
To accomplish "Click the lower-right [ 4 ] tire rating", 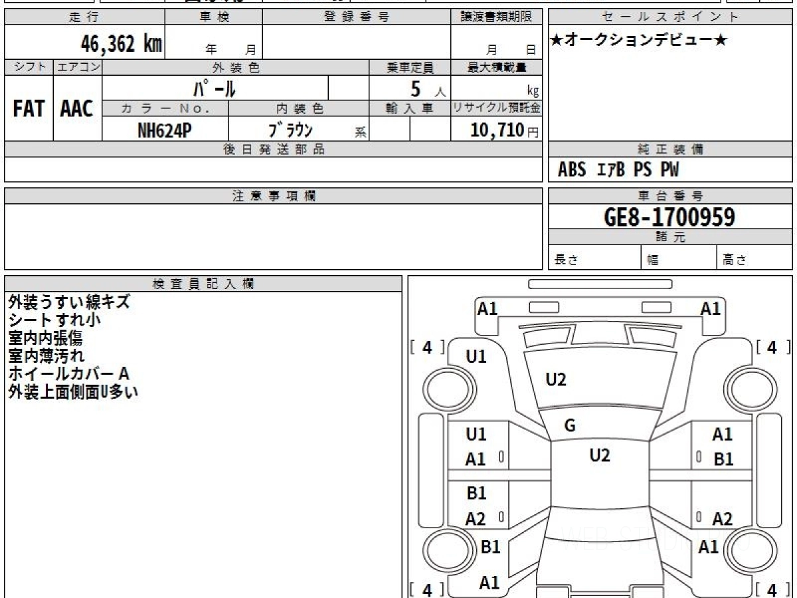I will click(772, 589).
